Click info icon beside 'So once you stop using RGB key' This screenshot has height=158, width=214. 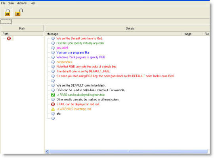[53, 76]
